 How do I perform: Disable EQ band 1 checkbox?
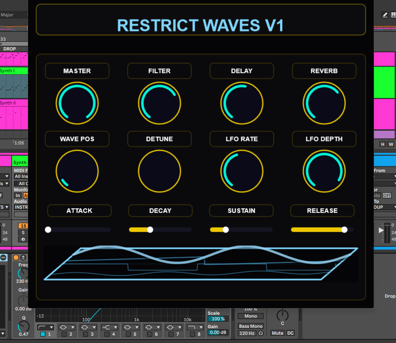[43, 334]
